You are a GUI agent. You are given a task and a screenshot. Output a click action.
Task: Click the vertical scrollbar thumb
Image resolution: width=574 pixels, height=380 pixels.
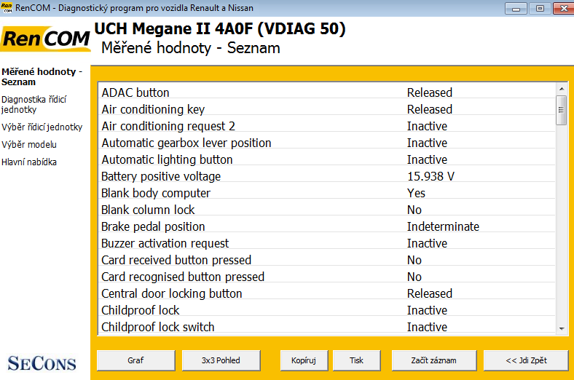561,110
